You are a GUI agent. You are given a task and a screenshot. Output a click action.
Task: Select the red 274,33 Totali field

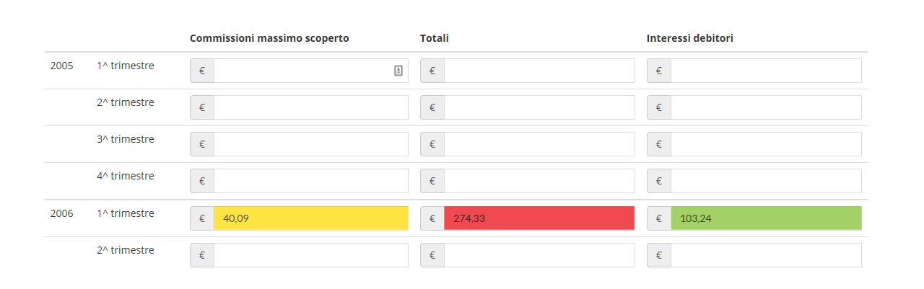539,218
